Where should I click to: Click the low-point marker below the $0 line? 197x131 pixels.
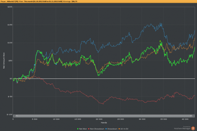point(17,83)
